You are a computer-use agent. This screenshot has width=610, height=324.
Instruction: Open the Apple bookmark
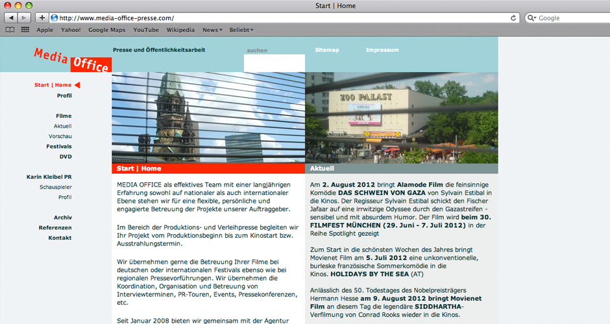point(45,30)
